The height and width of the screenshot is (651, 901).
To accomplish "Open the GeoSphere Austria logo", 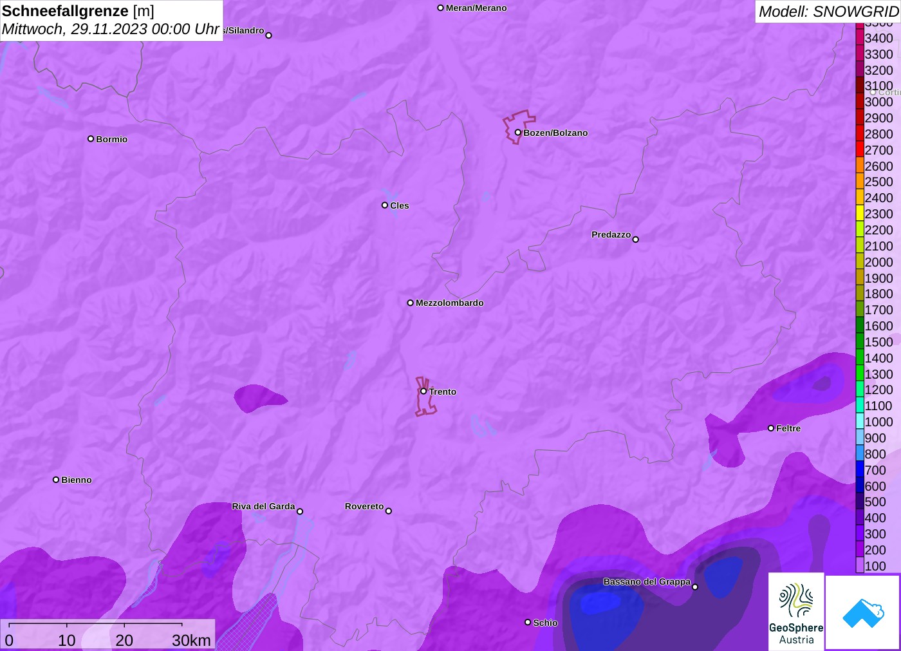I will [796, 612].
